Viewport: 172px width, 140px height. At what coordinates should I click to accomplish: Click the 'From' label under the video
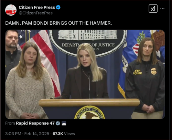pos(10,123)
